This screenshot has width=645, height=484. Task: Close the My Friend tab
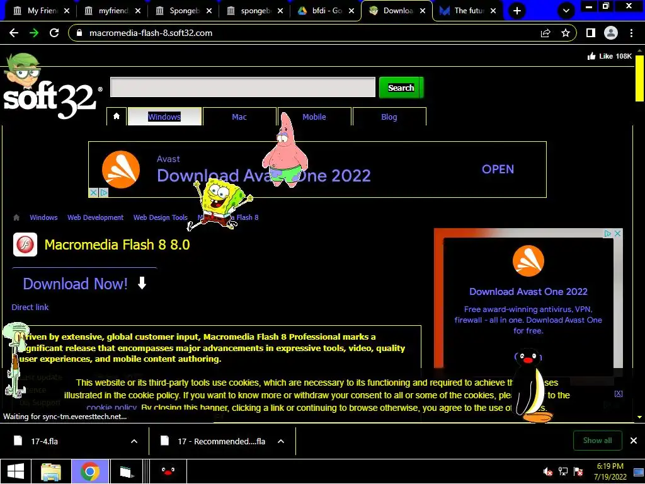[x=67, y=11]
